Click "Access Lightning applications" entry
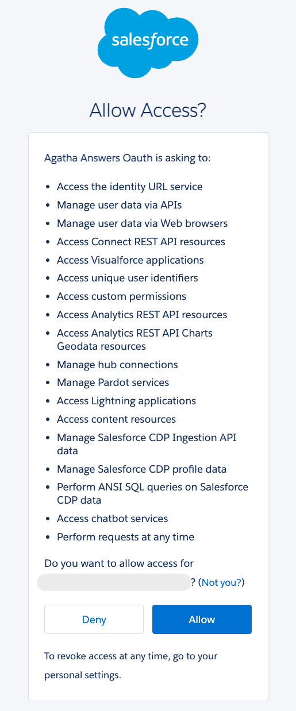The image size is (296, 711). point(126,401)
